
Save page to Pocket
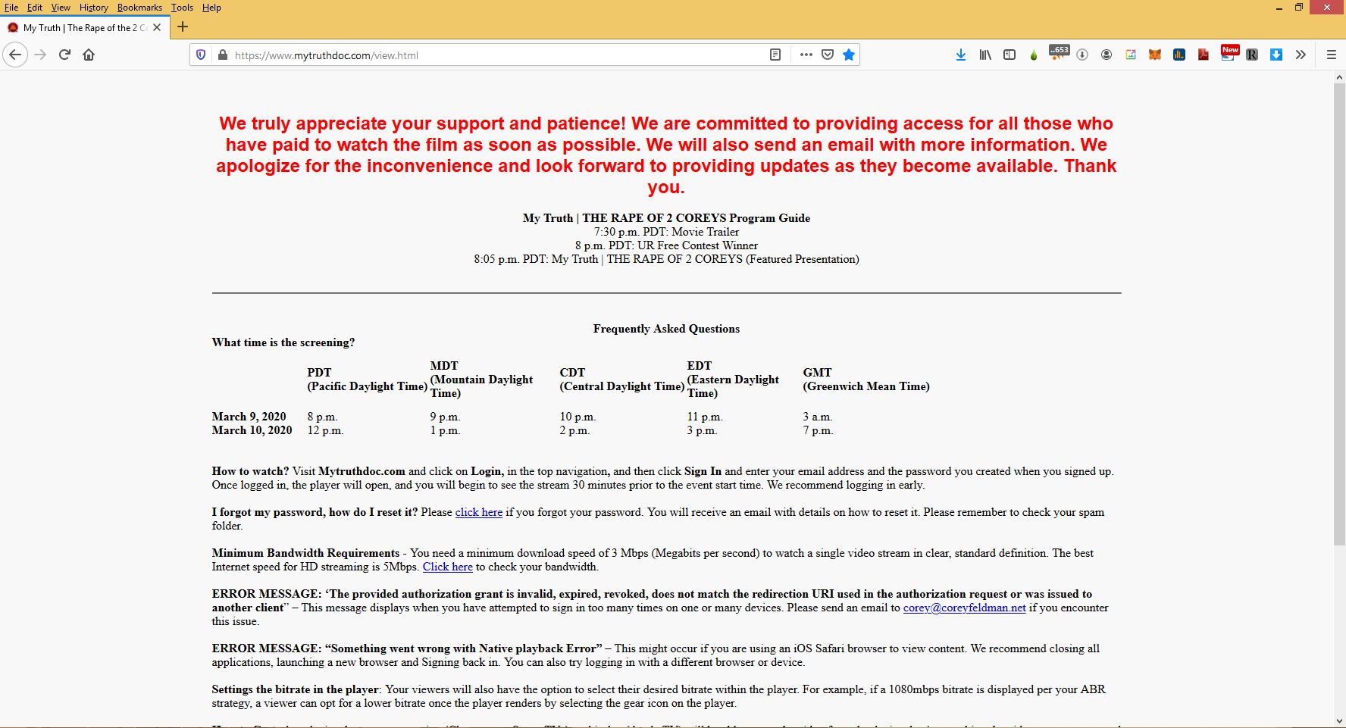click(x=828, y=55)
